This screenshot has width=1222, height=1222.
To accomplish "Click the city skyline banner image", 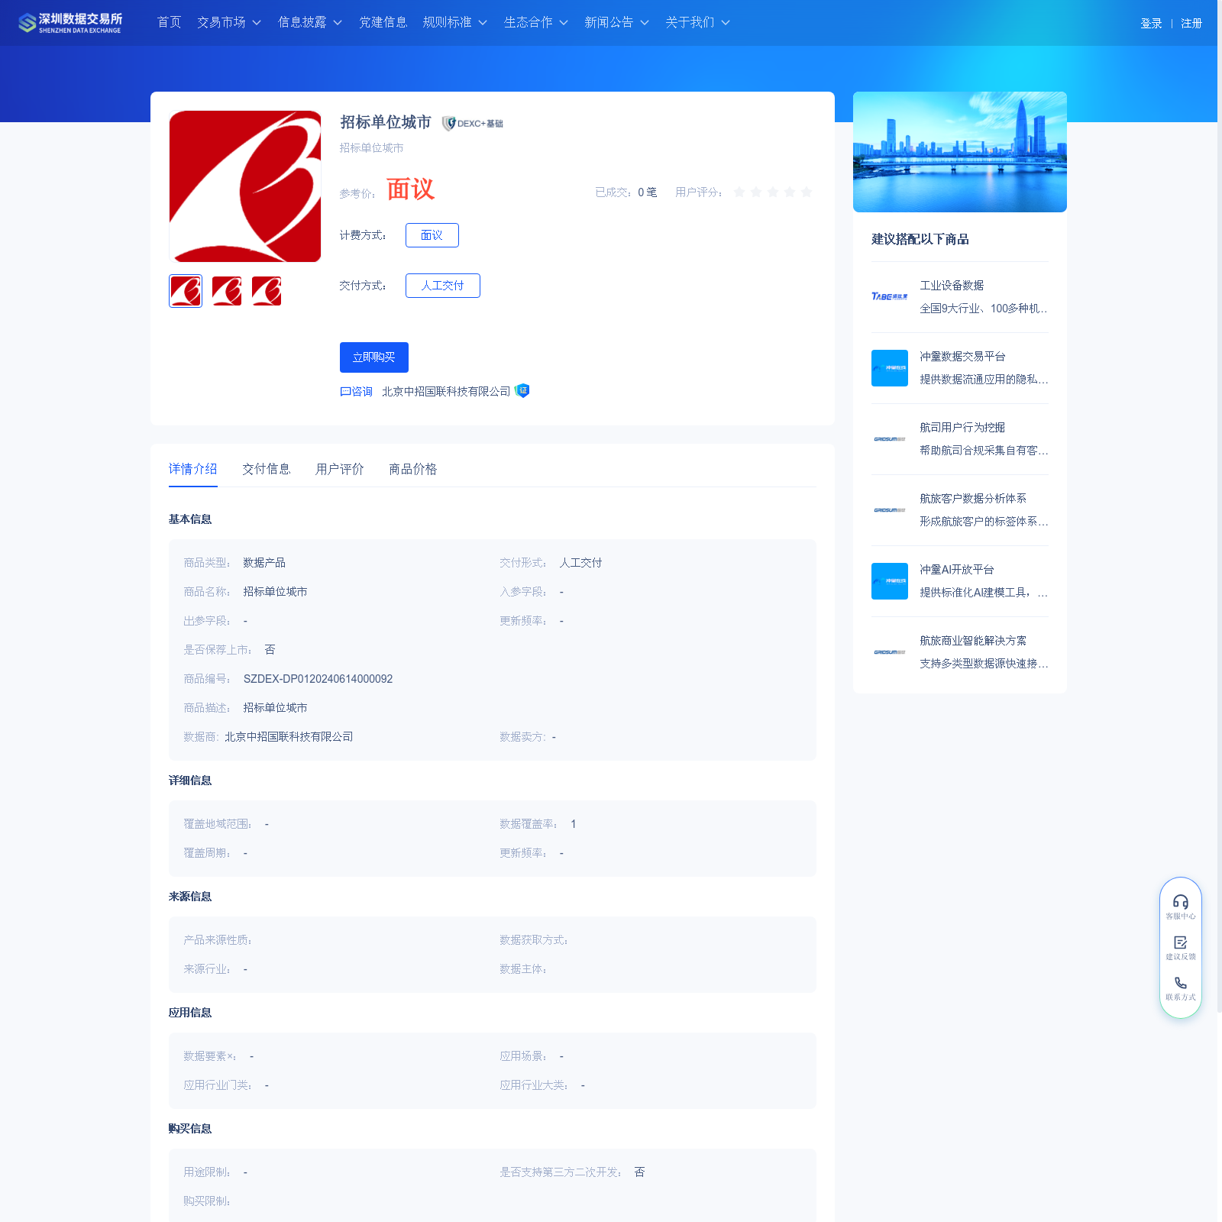I will coord(960,152).
